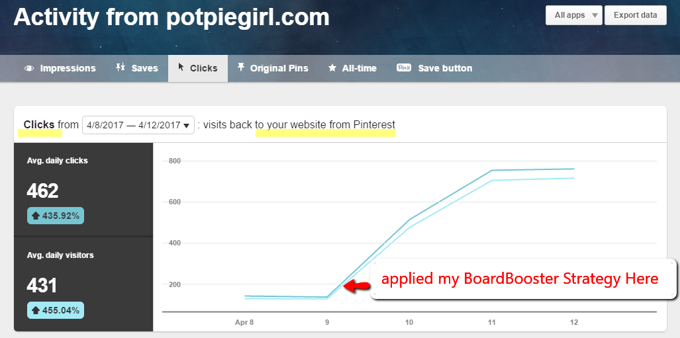Click the Saves tab's pin-tools icon
The width and height of the screenshot is (680, 338).
[121, 68]
